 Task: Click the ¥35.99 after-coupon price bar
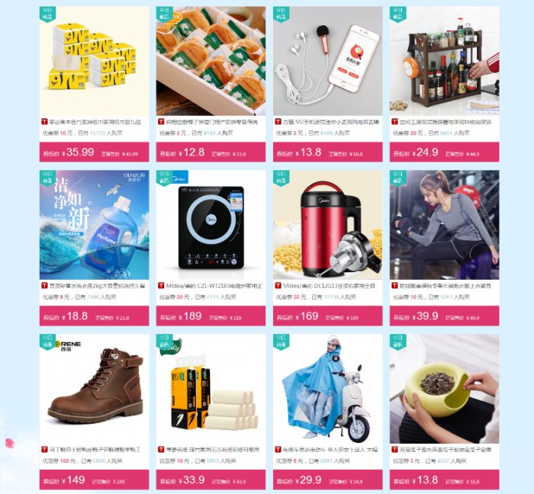95,152
